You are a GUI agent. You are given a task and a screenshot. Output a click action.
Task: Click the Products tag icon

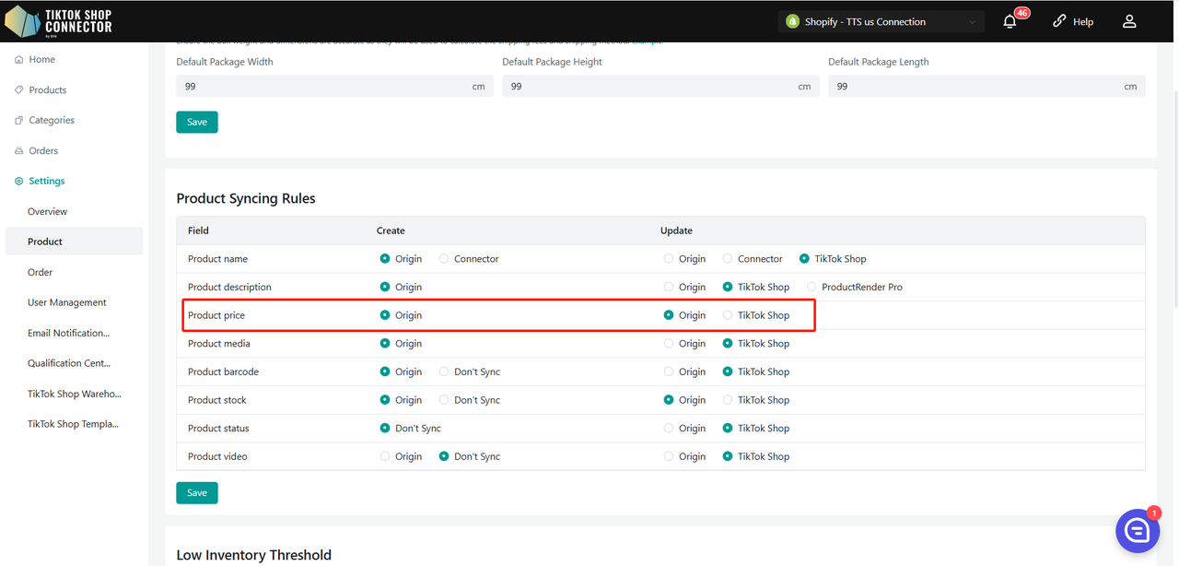pyautogui.click(x=19, y=90)
